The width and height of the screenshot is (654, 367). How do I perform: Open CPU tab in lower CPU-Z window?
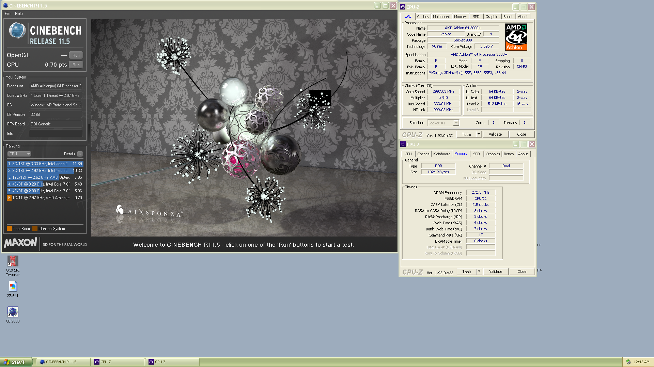coord(408,154)
